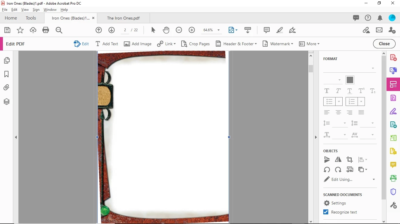Open the zoom level dropdown

click(x=218, y=30)
